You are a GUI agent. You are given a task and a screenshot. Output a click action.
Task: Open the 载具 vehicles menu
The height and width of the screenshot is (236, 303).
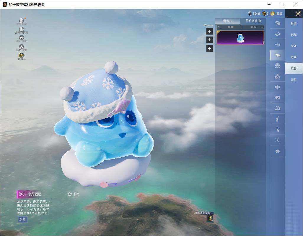tap(294, 57)
